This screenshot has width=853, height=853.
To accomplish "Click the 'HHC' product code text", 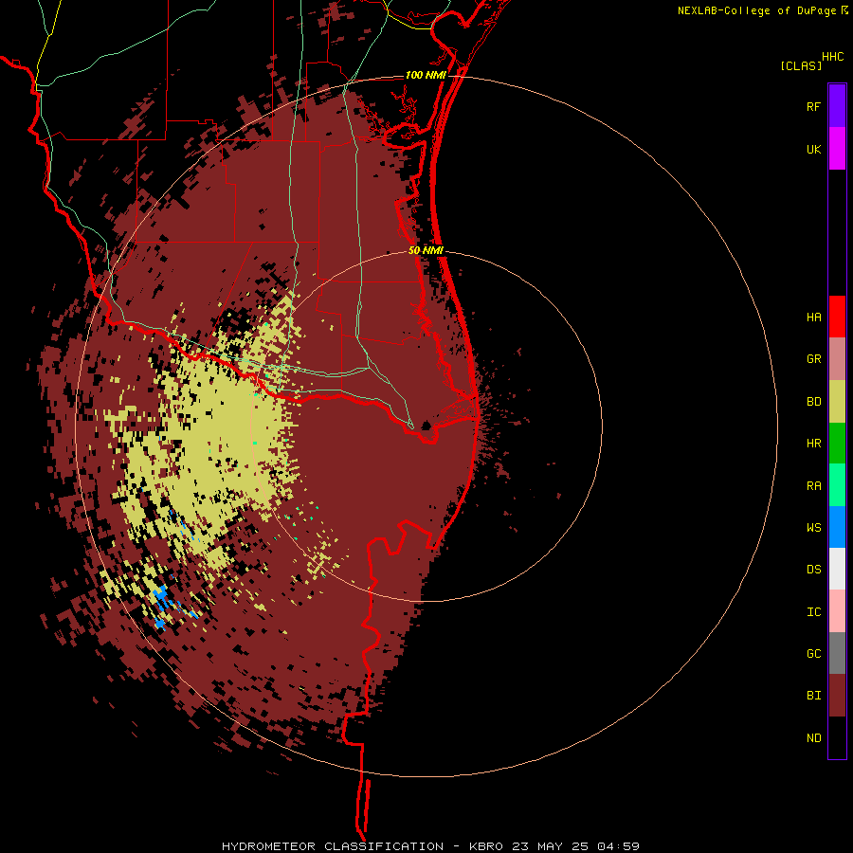I will tap(832, 57).
